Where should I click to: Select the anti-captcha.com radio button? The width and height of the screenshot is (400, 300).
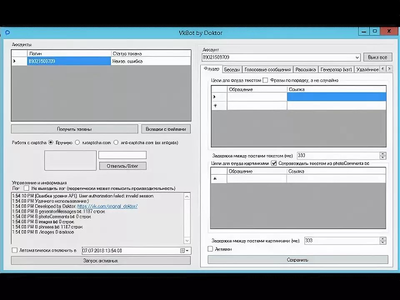pyautogui.click(x=116, y=142)
